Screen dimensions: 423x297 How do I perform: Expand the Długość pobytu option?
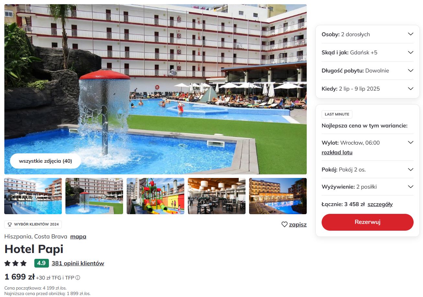point(368,71)
